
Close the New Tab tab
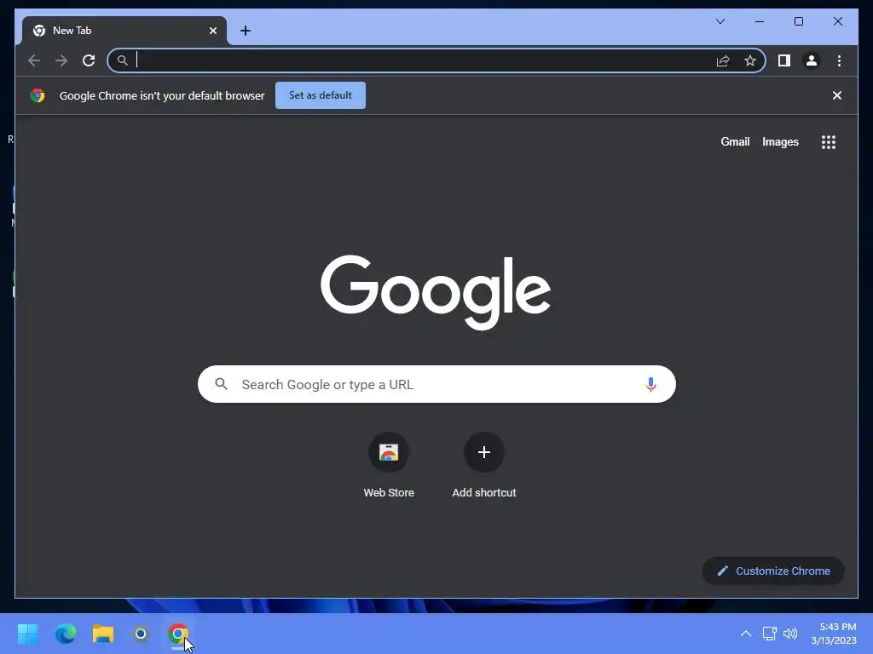click(212, 31)
